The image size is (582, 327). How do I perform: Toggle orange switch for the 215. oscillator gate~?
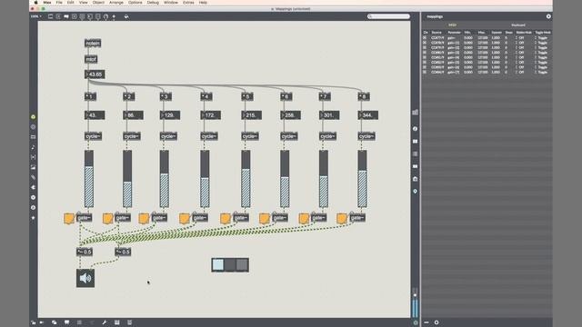point(226,218)
